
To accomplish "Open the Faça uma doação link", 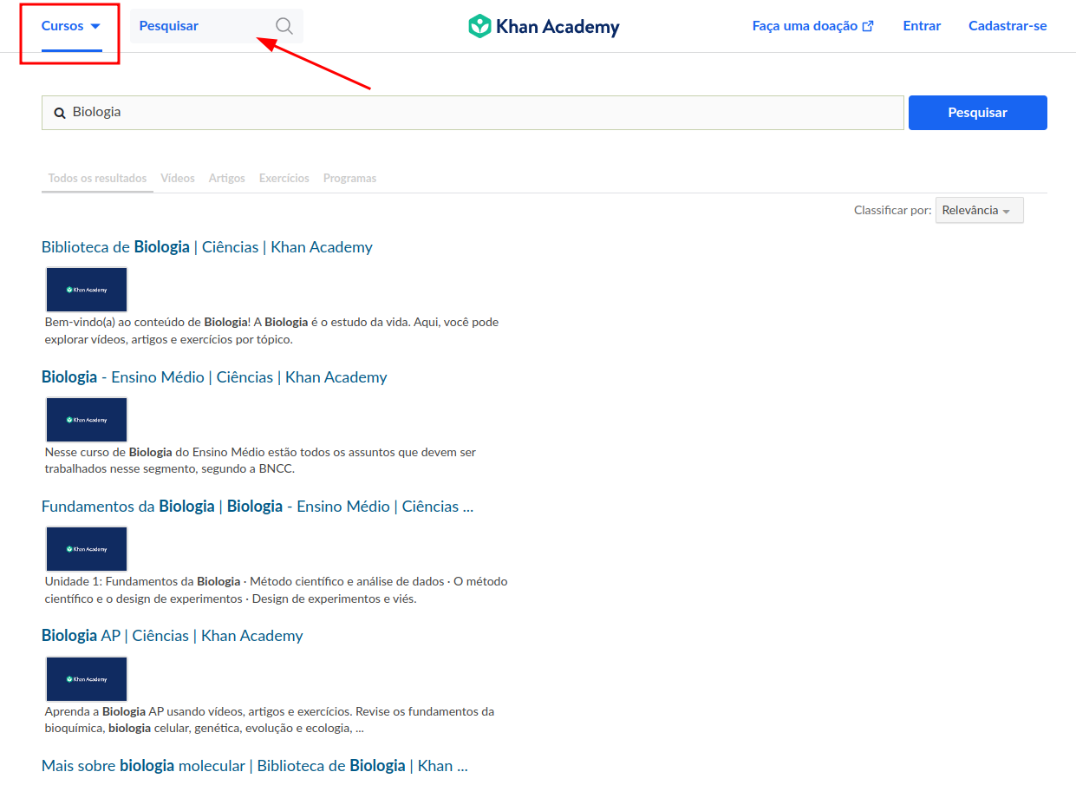I will pos(813,26).
